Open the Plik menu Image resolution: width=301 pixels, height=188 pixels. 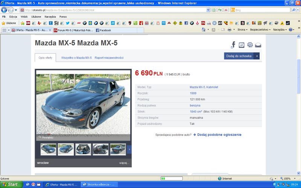point(4,17)
